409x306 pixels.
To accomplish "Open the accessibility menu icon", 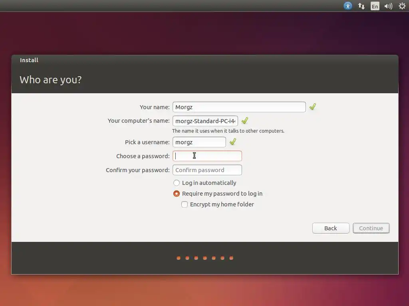I will coord(348,6).
